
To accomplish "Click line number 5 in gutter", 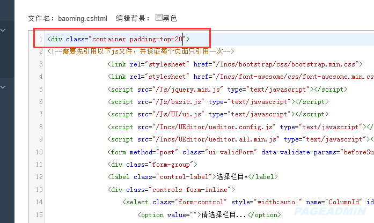I will [41, 90].
